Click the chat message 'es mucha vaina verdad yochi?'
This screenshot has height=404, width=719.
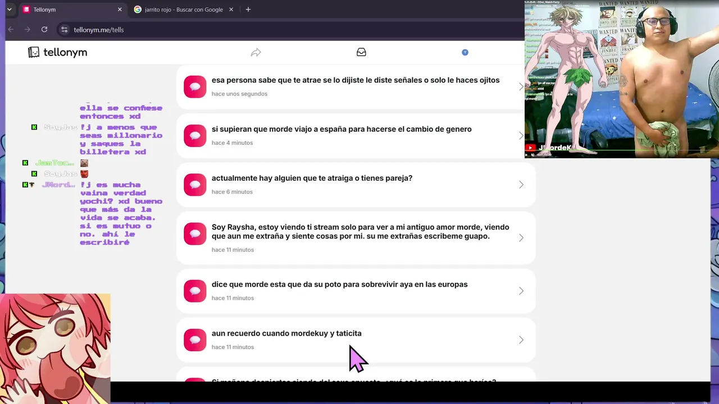coord(121,213)
